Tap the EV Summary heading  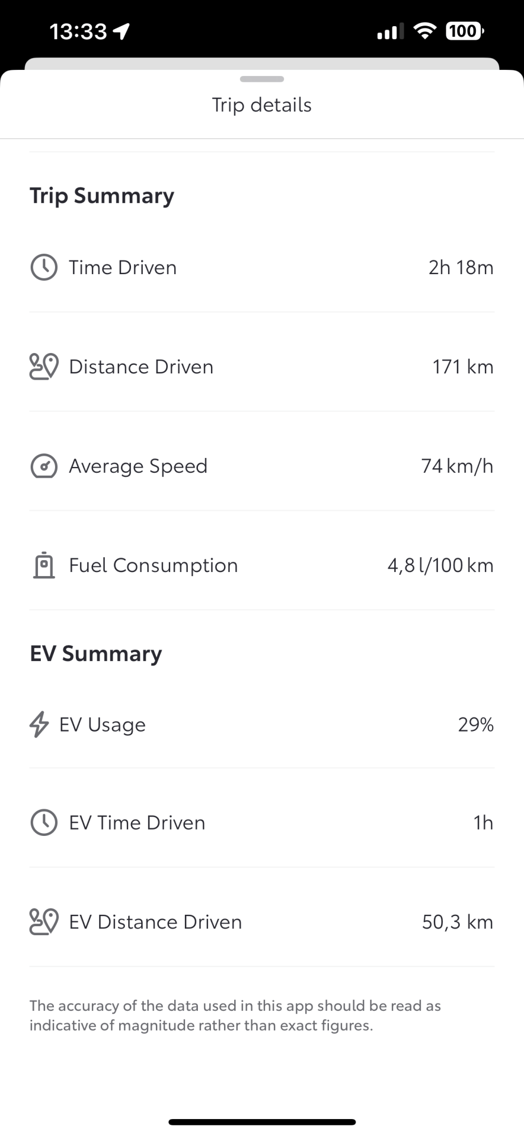point(96,654)
